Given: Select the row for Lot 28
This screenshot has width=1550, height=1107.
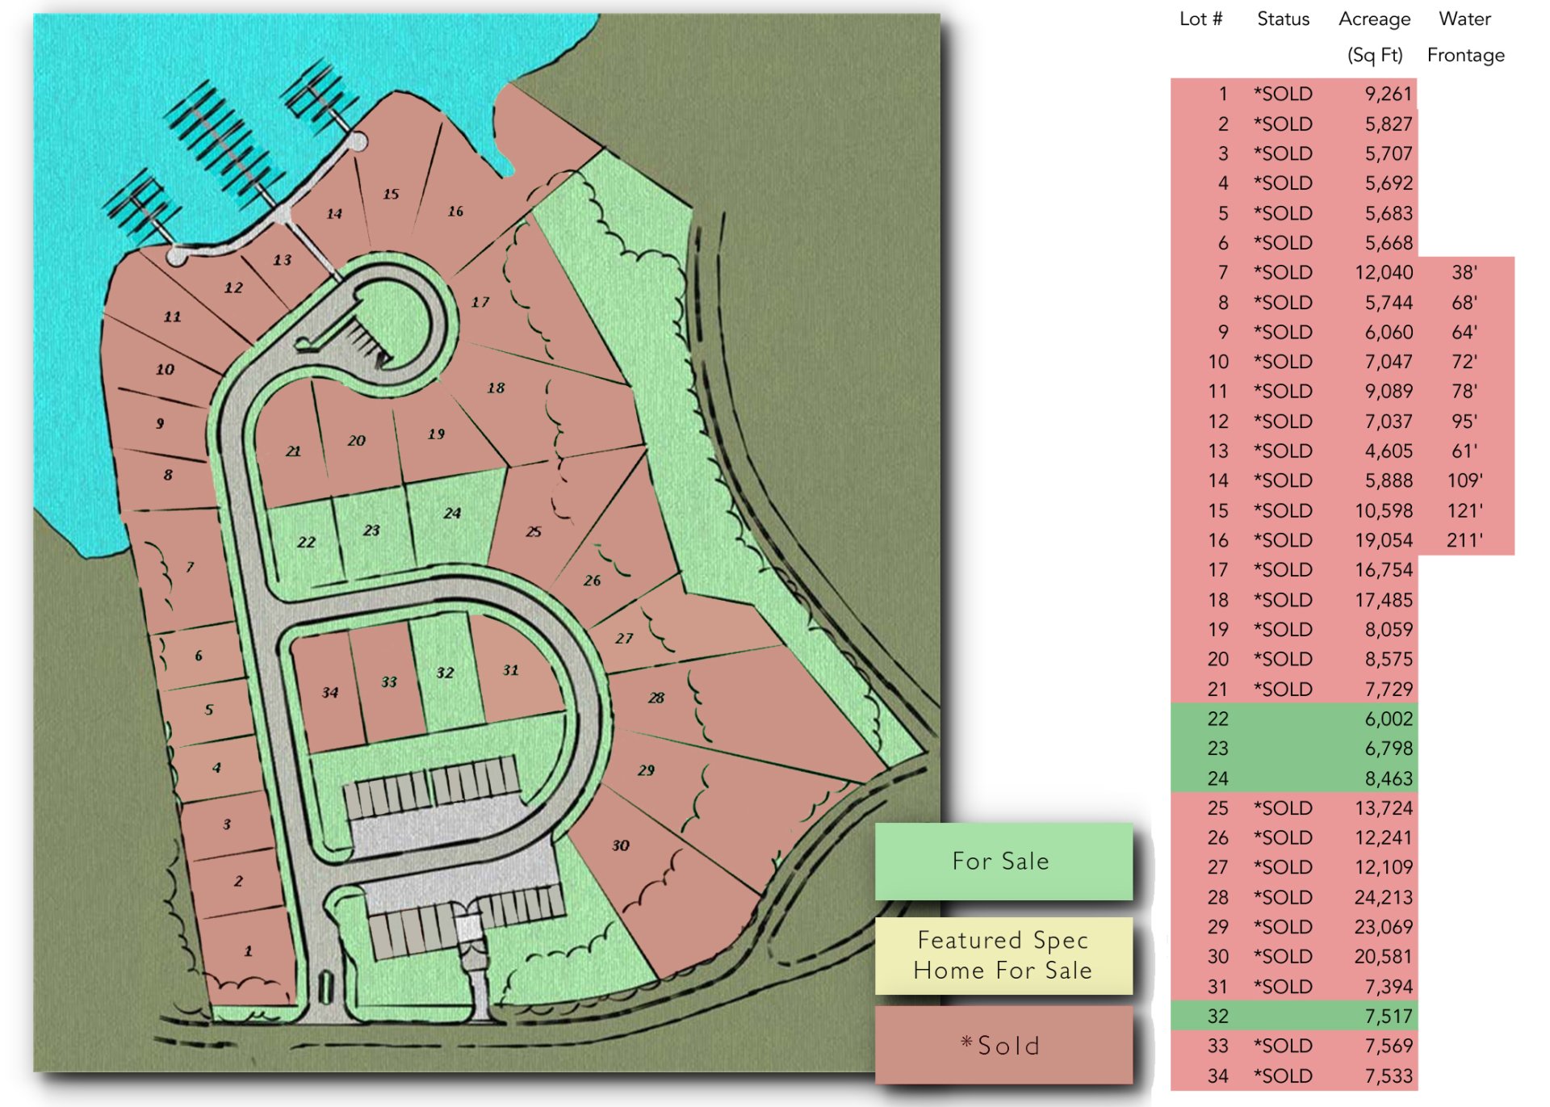Looking at the screenshot, I should (x=1332, y=897).
